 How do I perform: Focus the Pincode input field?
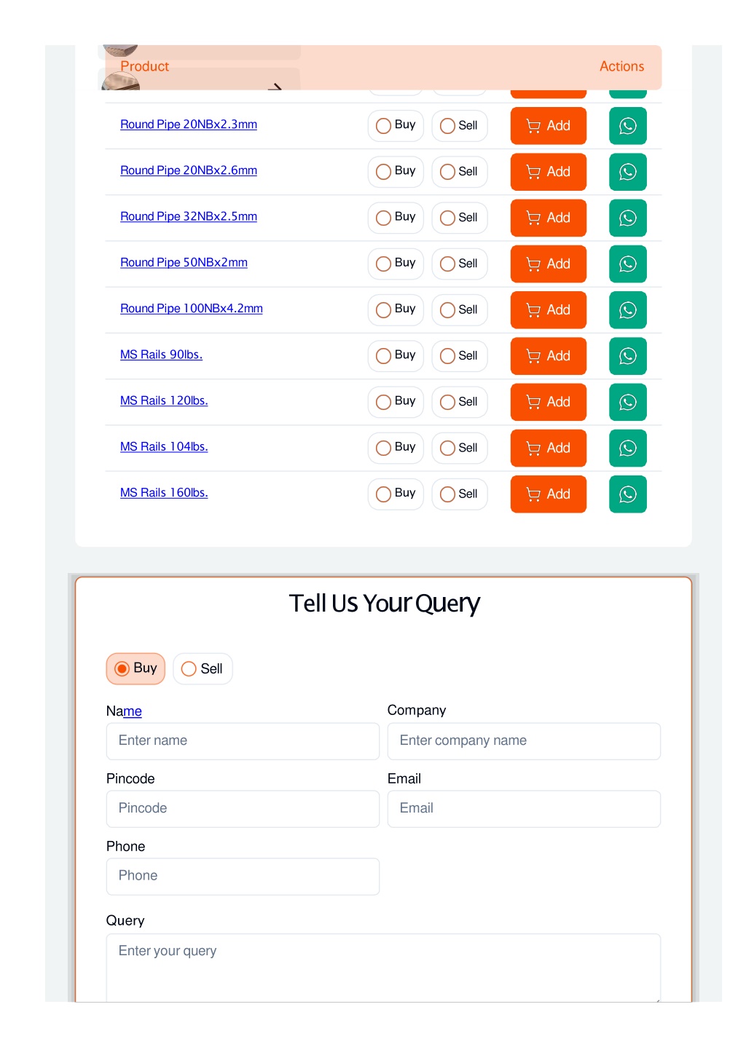click(x=243, y=809)
